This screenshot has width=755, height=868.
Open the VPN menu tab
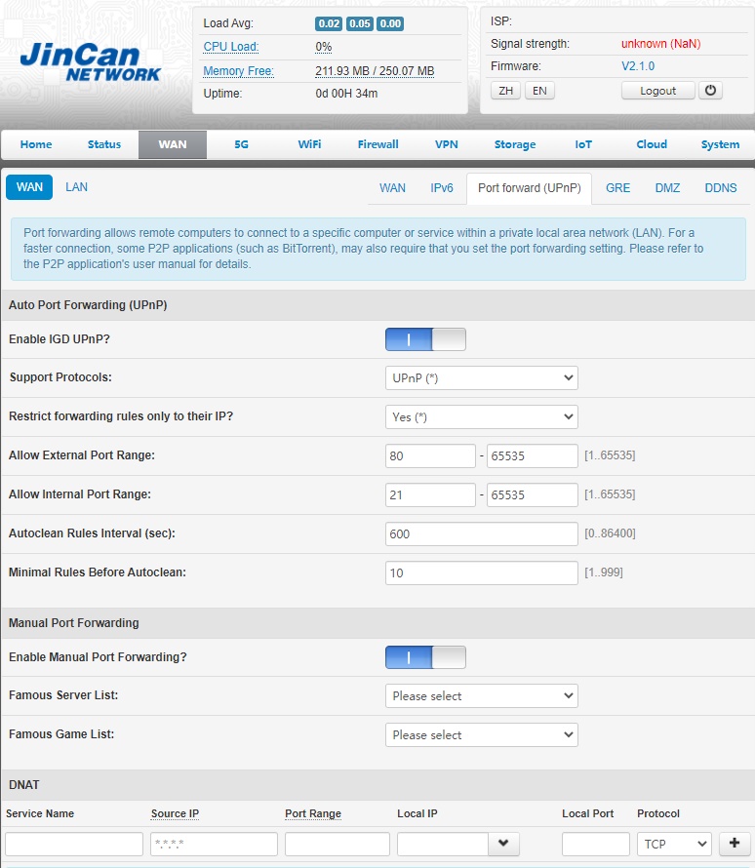pyautogui.click(x=446, y=144)
